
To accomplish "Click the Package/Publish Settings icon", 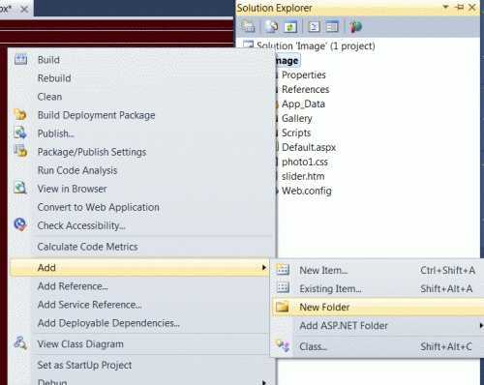I will [20, 151].
